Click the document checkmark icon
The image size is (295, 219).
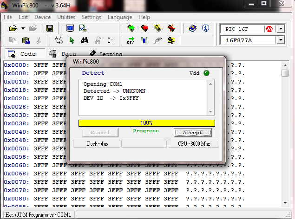pyautogui.click(x=83, y=28)
